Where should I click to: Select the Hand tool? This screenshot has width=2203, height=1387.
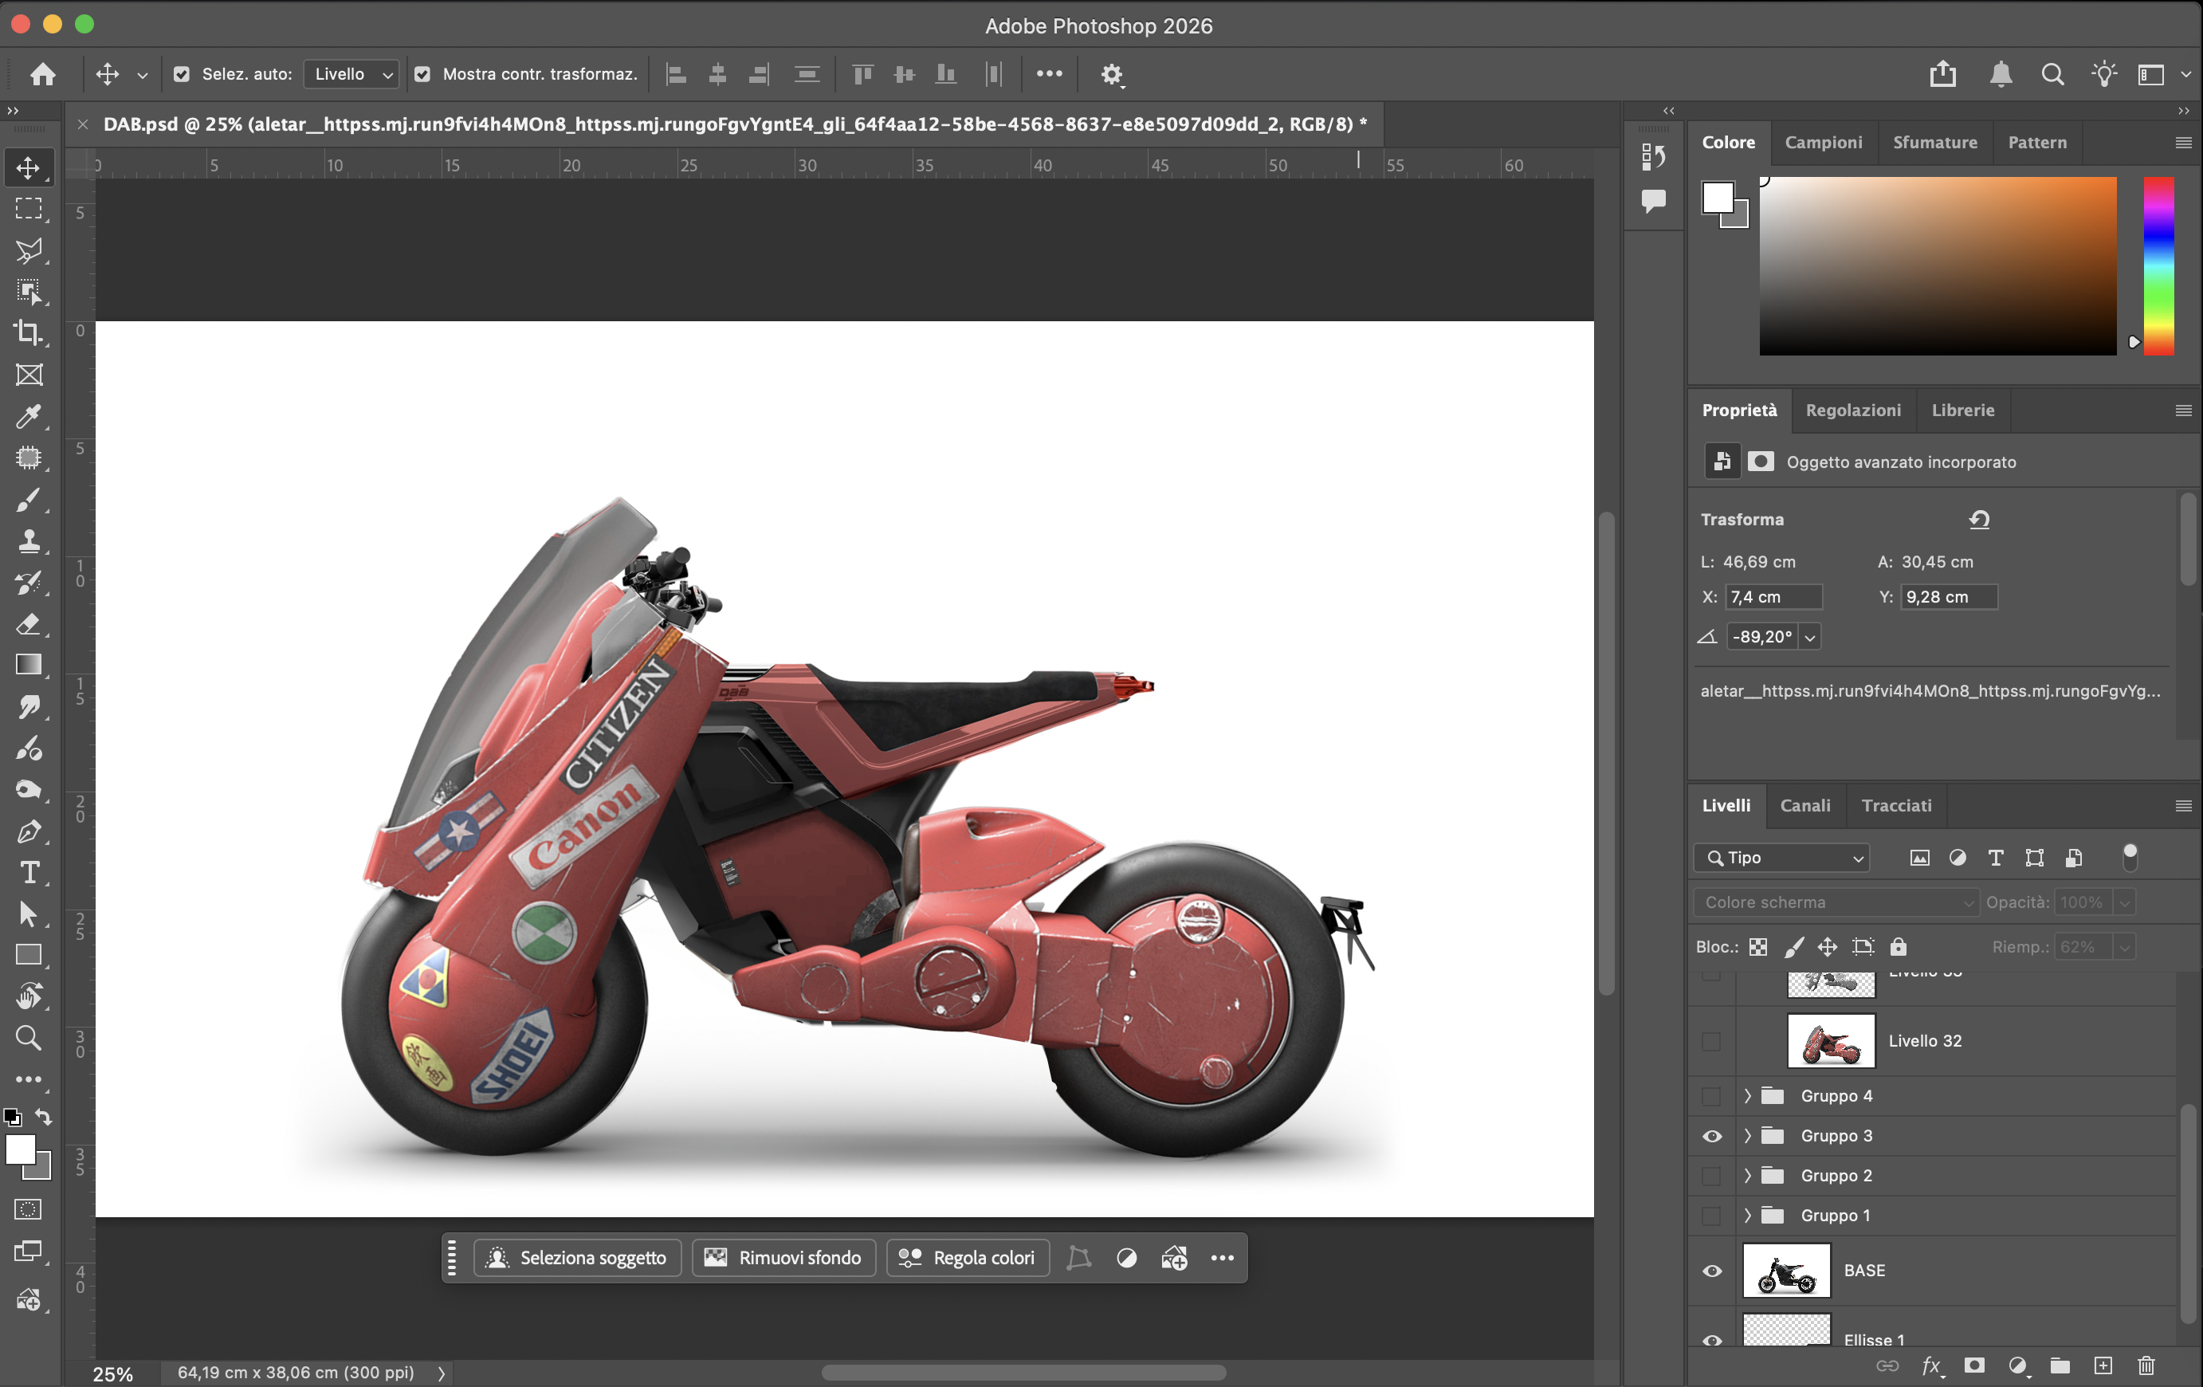pyautogui.click(x=29, y=996)
